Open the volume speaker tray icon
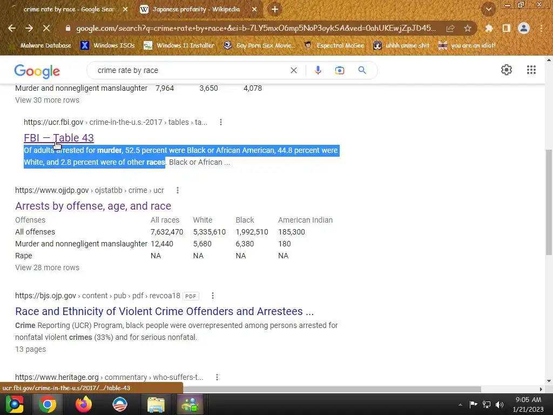Viewport: 553px width, 415px height. [x=500, y=405]
